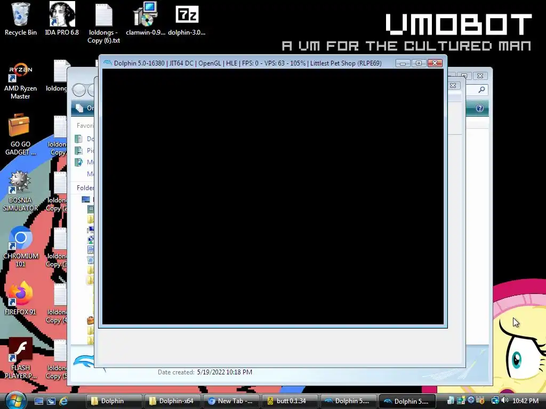This screenshot has height=409, width=546.
Task: Open the network tray icon
Action: coord(495,400)
